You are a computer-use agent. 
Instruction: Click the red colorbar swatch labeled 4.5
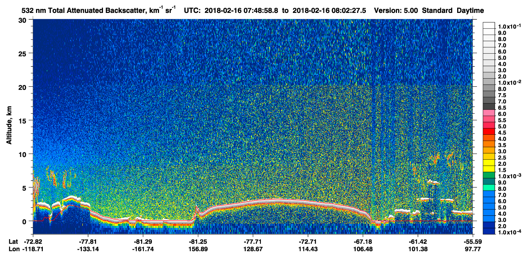tap(489, 132)
